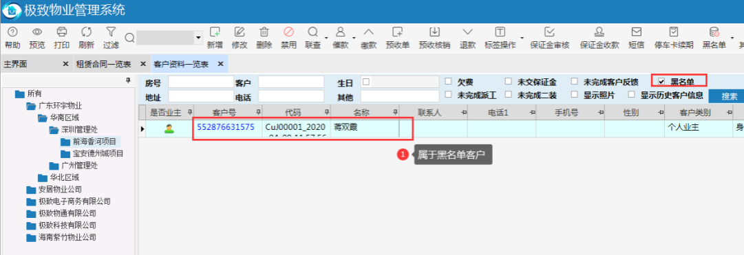Image resolution: width=744 pixels, height=255 pixels.
Task: Enable the 欠费 arrears checkbox
Action: (x=448, y=82)
